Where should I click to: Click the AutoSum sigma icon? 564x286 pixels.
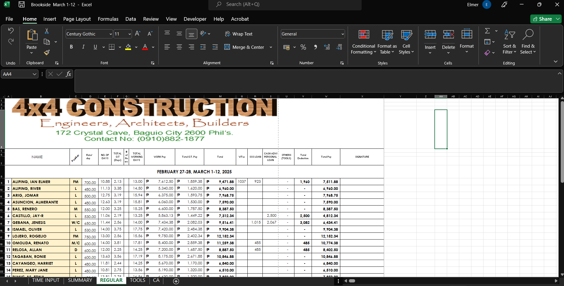pyautogui.click(x=487, y=31)
